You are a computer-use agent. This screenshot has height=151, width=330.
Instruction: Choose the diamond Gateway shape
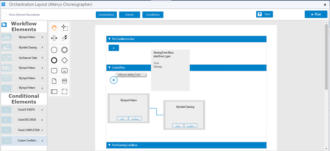coord(64,60)
